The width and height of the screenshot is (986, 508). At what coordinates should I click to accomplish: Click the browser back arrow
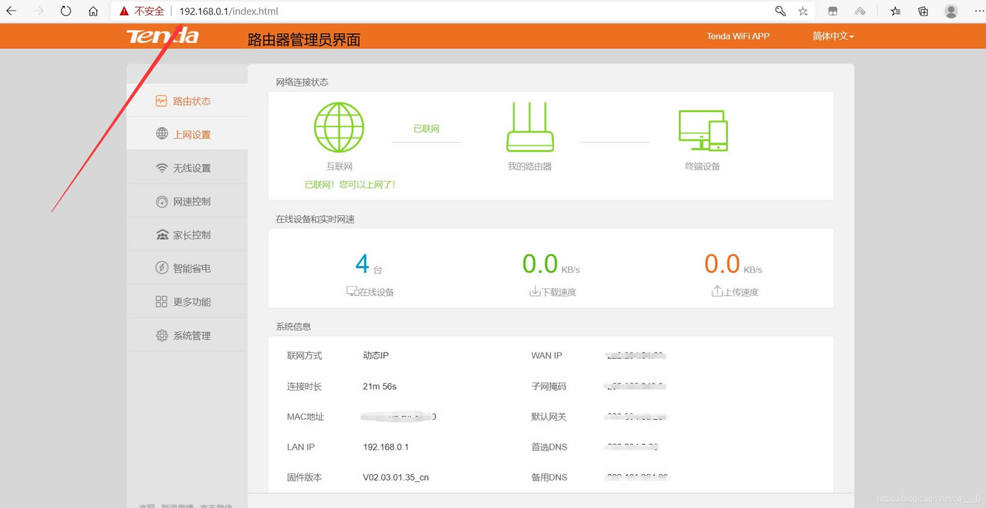pyautogui.click(x=11, y=11)
